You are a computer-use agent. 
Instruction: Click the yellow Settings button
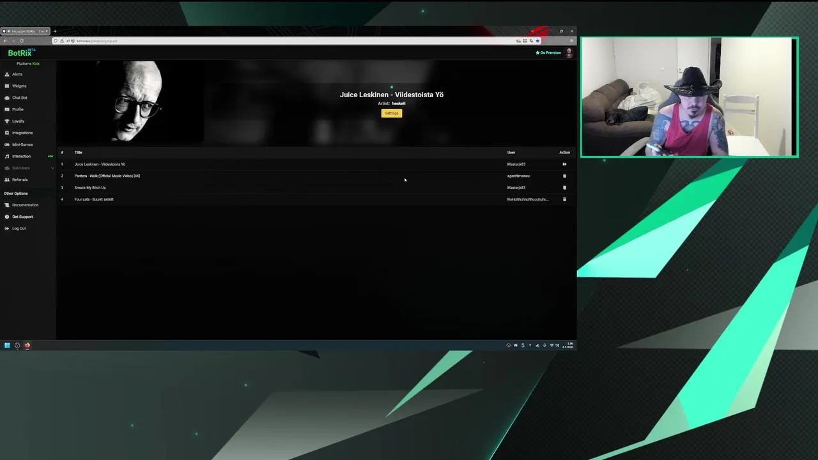(x=392, y=113)
